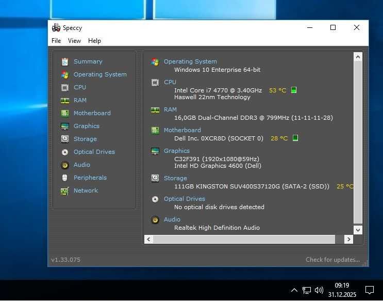This screenshot has width=383, height=301.
Task: Click the green CPU temperature indicator
Action: (294, 90)
